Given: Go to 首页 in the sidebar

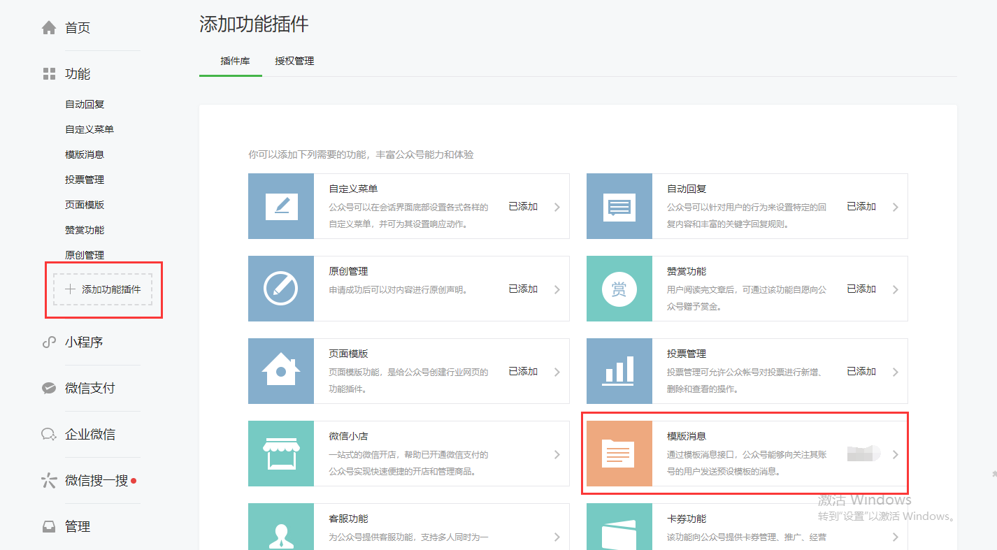Looking at the screenshot, I should click(78, 28).
